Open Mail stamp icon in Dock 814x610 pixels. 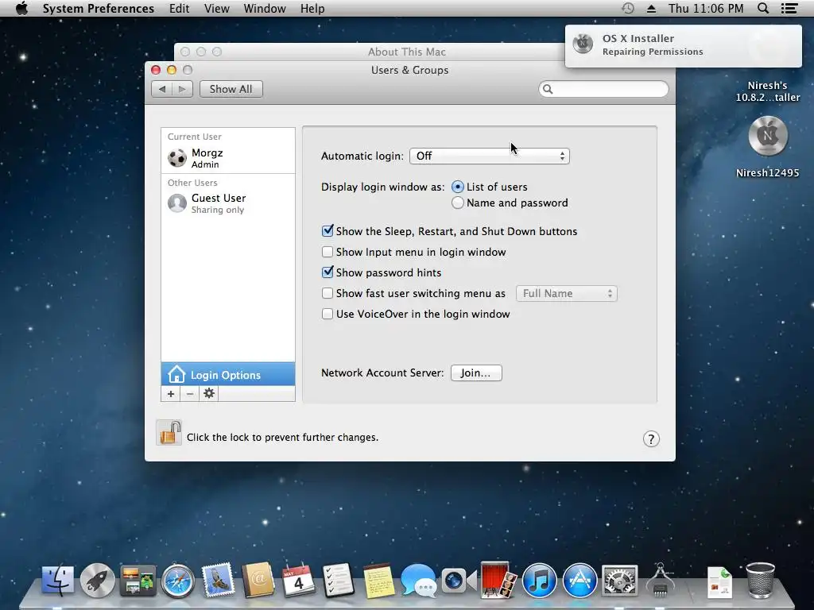point(218,579)
